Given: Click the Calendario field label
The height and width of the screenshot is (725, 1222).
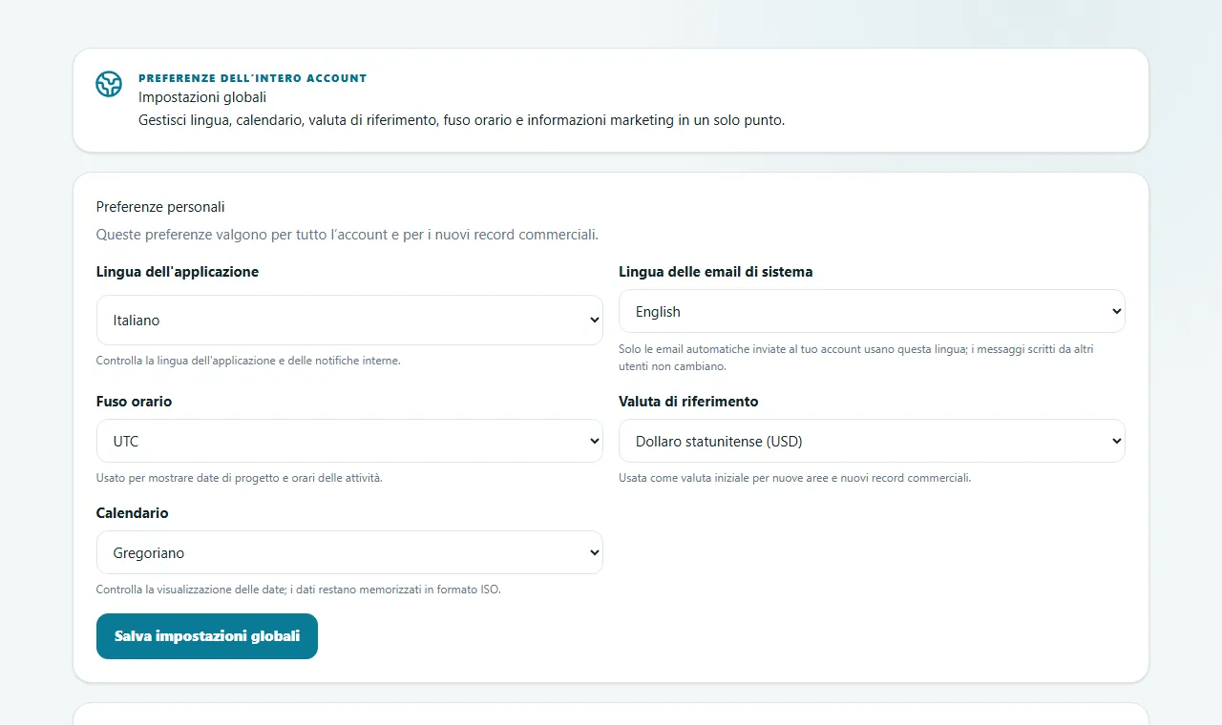Looking at the screenshot, I should click(x=133, y=513).
